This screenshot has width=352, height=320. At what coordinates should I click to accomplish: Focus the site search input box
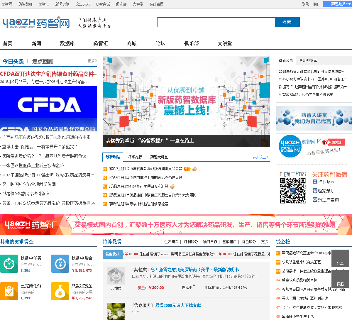tap(216, 22)
